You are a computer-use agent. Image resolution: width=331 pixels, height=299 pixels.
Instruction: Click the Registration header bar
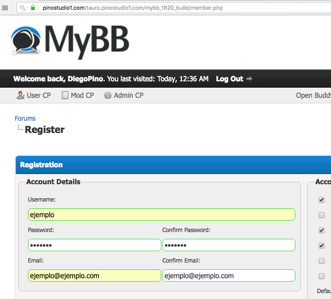pos(173,165)
